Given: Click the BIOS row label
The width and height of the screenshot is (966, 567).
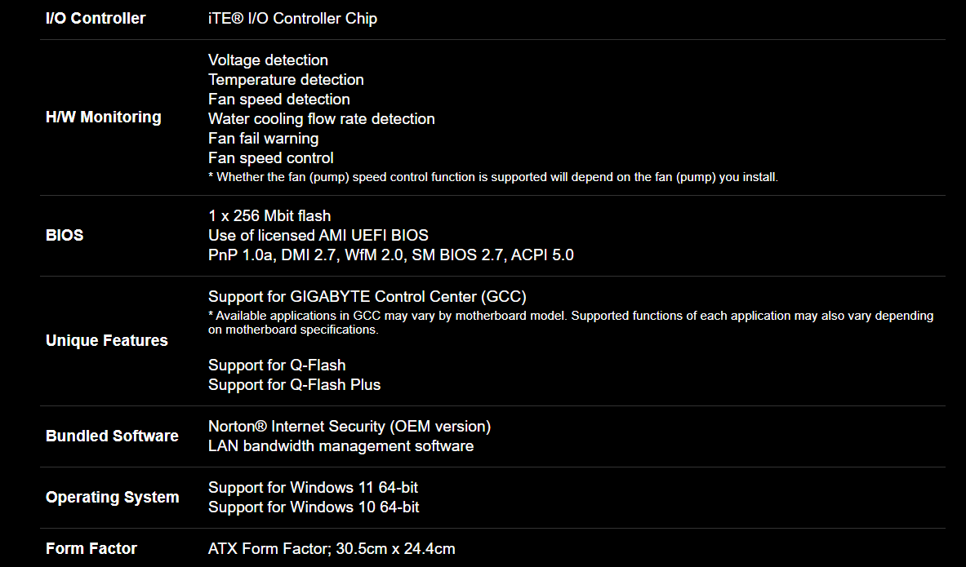Looking at the screenshot, I should 65,235.
